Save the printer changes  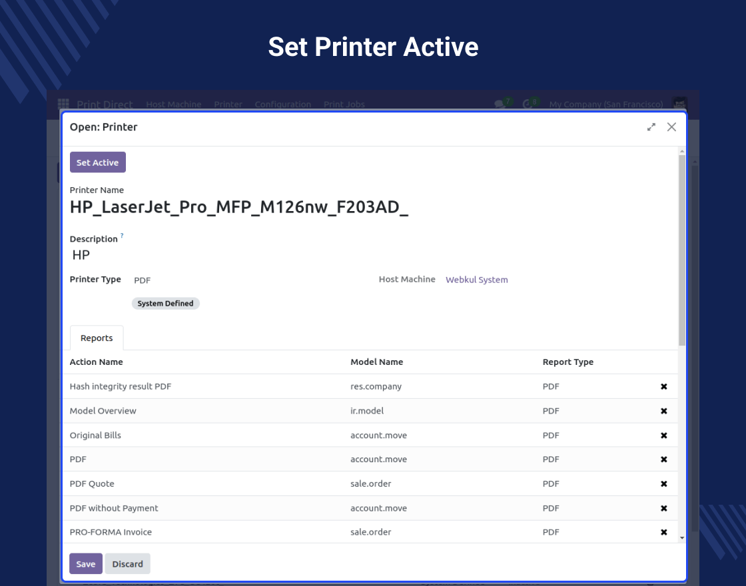(x=85, y=563)
